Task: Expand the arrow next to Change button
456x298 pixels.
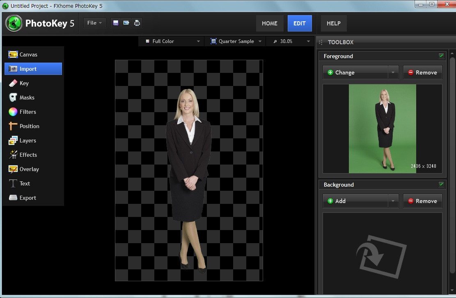Action: click(393, 72)
